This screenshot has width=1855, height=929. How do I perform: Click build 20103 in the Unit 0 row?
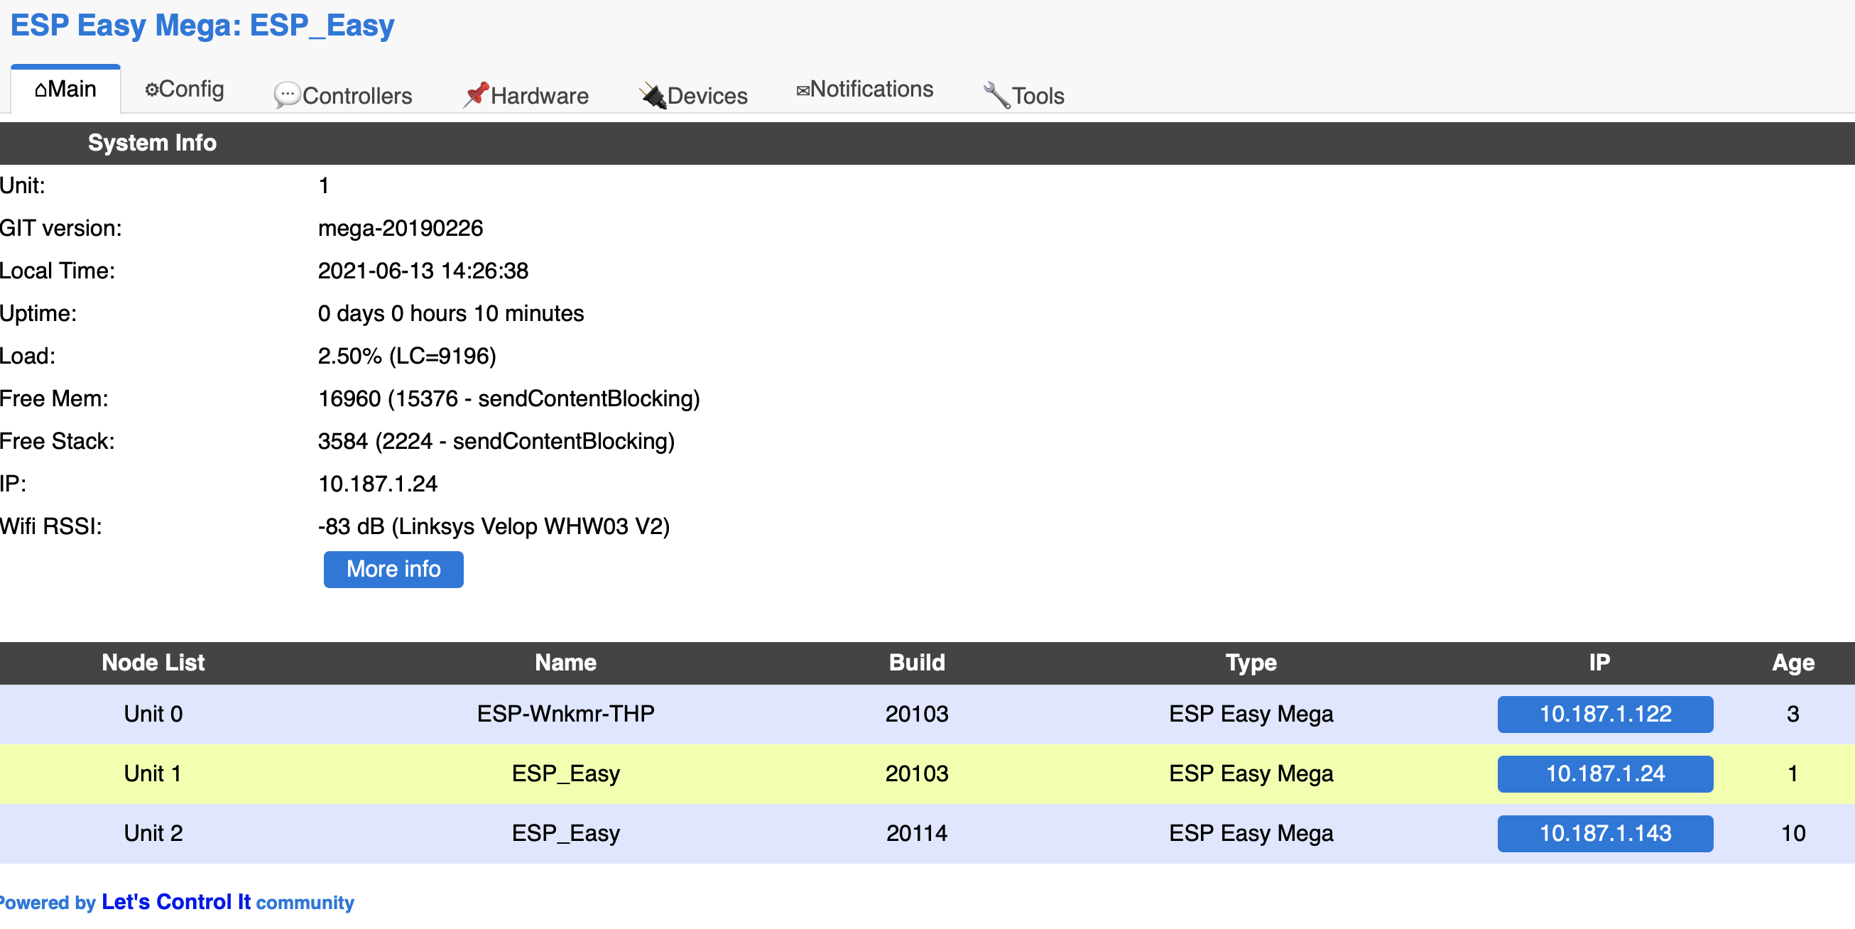click(x=917, y=714)
